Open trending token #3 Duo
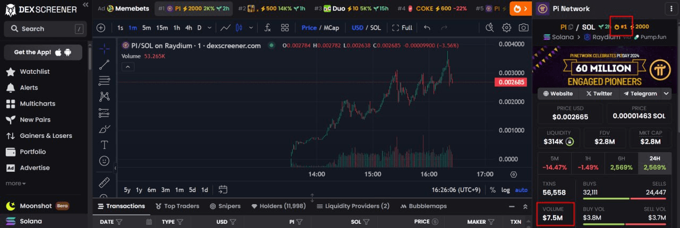 [x=351, y=8]
